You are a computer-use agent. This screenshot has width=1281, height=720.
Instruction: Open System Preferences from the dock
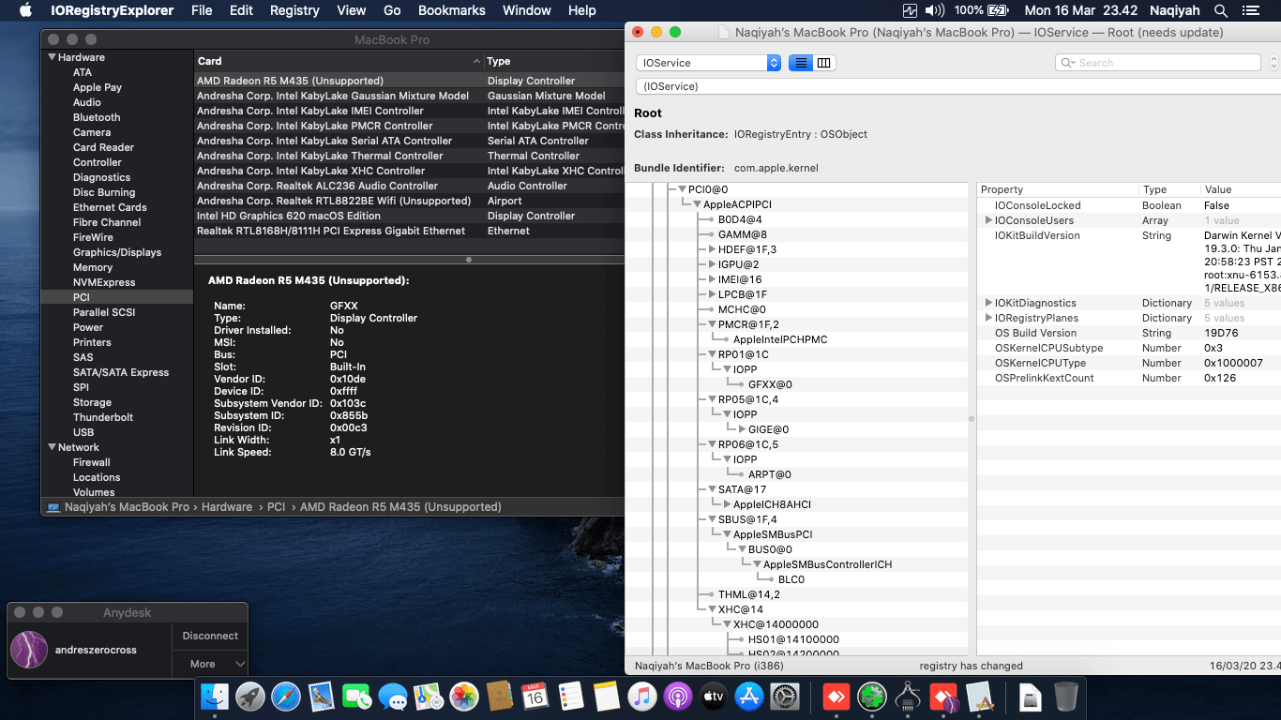(785, 697)
